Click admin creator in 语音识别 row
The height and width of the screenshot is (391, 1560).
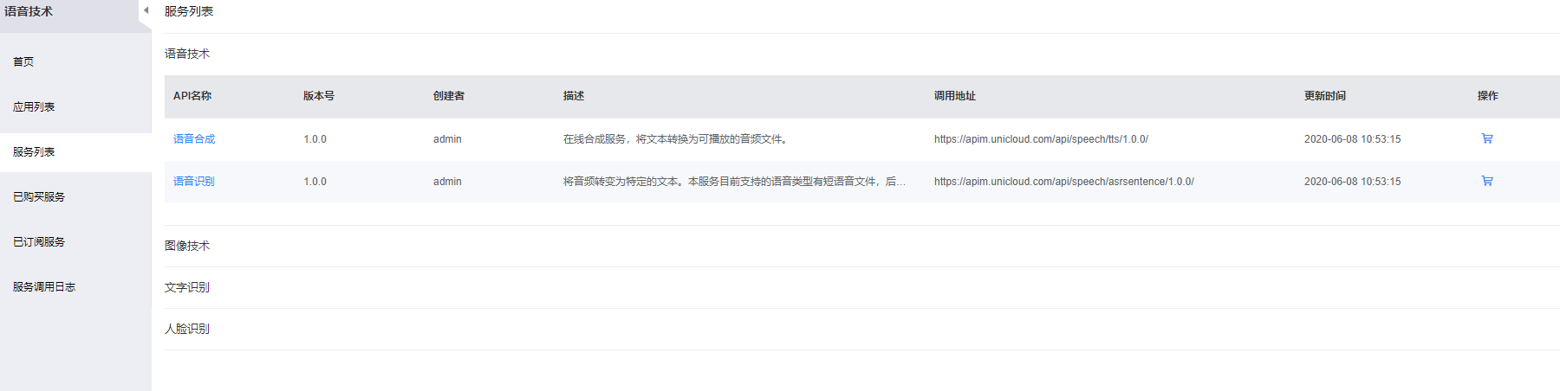(447, 182)
